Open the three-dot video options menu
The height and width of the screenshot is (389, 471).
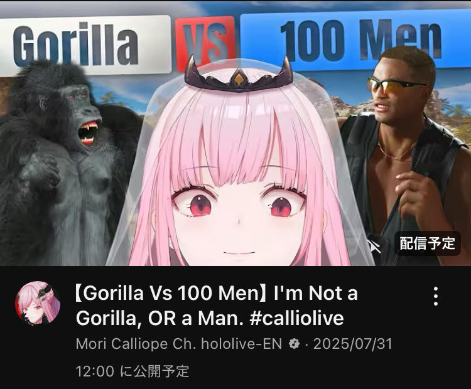pyautogui.click(x=436, y=296)
